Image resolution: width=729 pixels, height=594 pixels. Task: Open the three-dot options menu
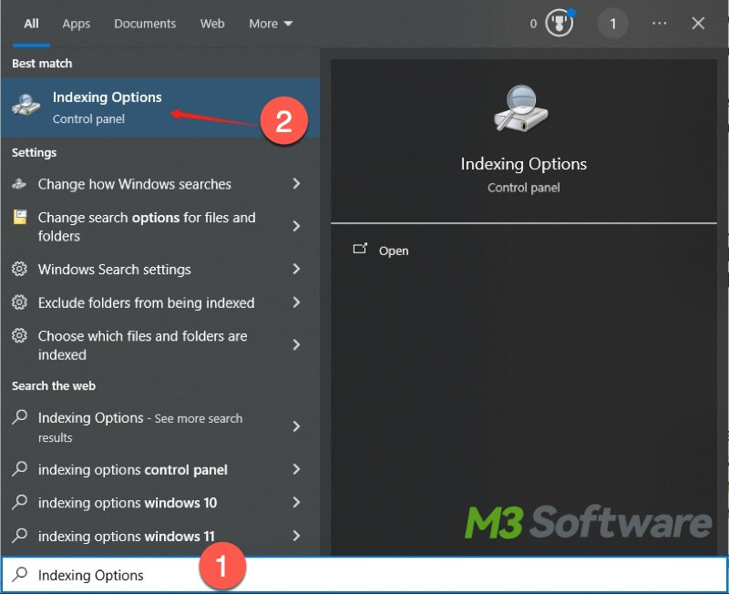coord(659,24)
